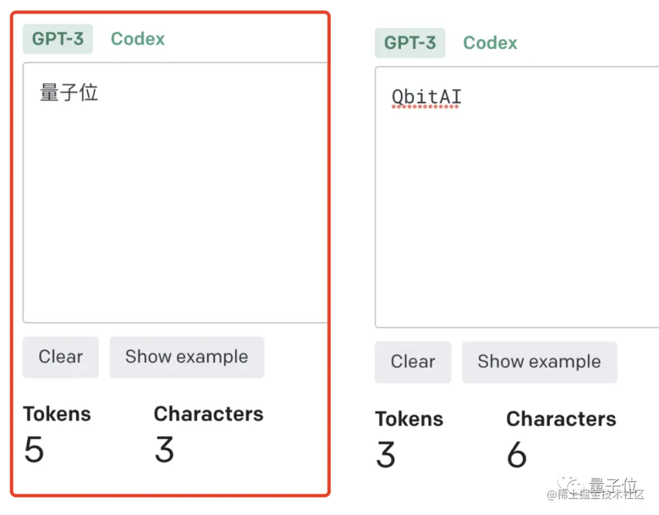
Task: Click the Tokens heading in QbitAI panel
Action: tap(409, 419)
